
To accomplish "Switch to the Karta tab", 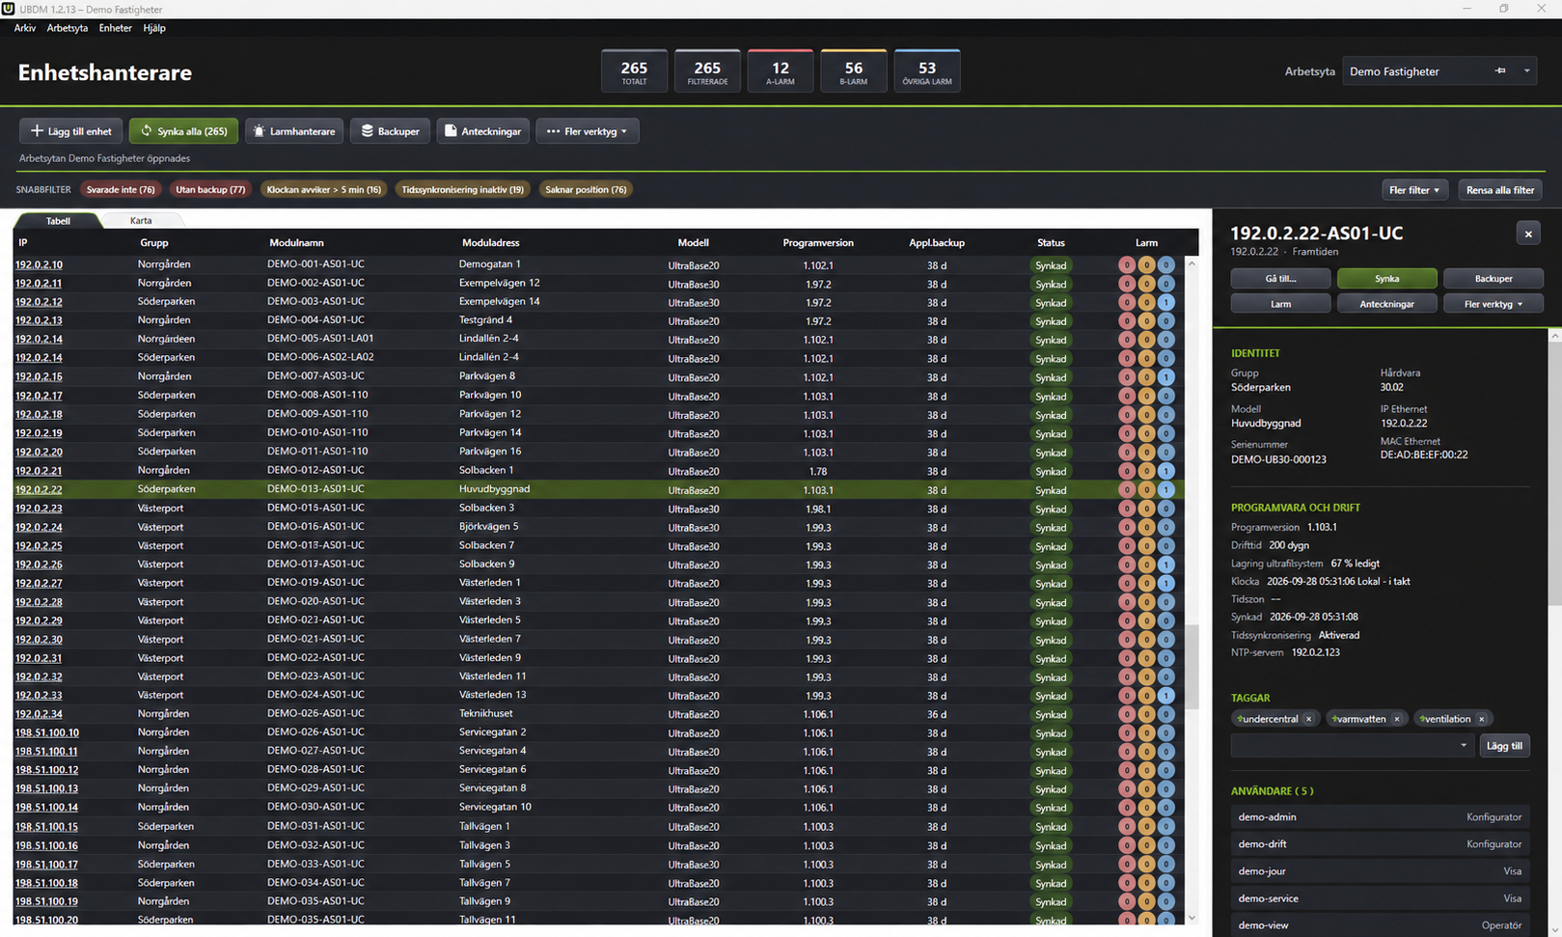I will click(x=141, y=220).
